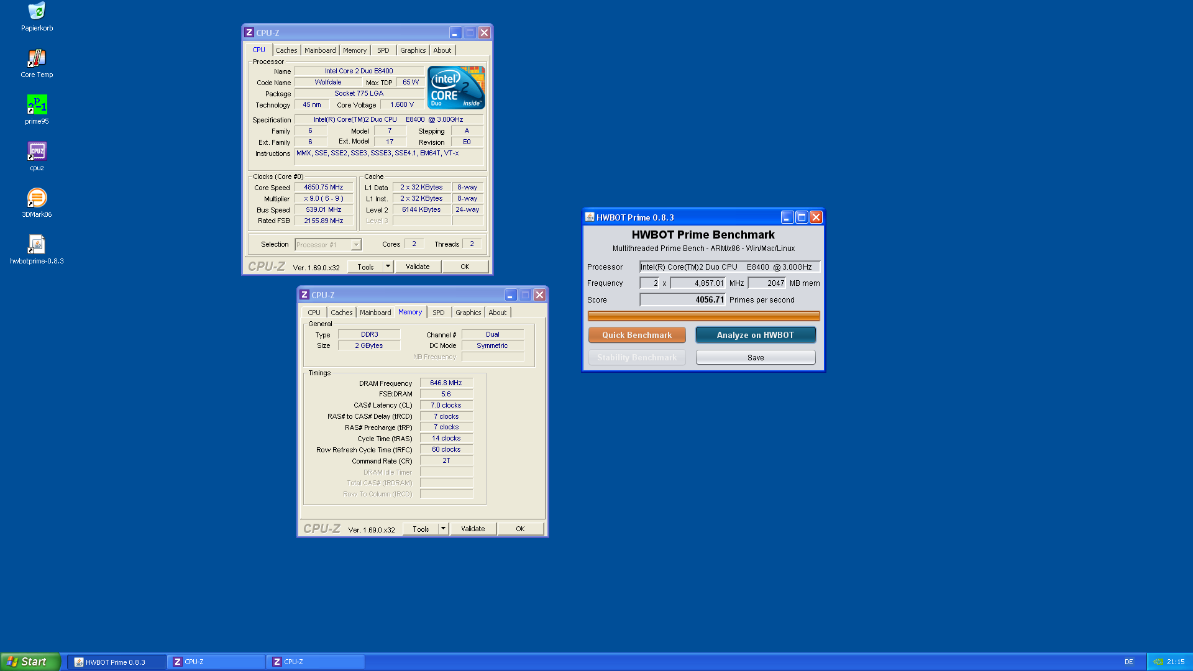Click the HWBOT Processor name field
Screen dimensions: 1193x671
[x=729, y=267]
